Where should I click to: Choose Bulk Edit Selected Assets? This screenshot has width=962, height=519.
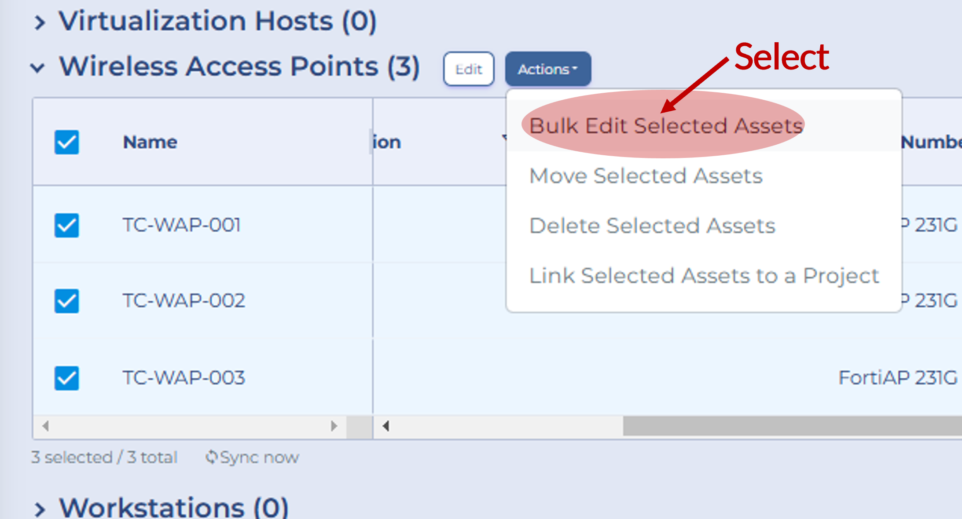tap(666, 126)
